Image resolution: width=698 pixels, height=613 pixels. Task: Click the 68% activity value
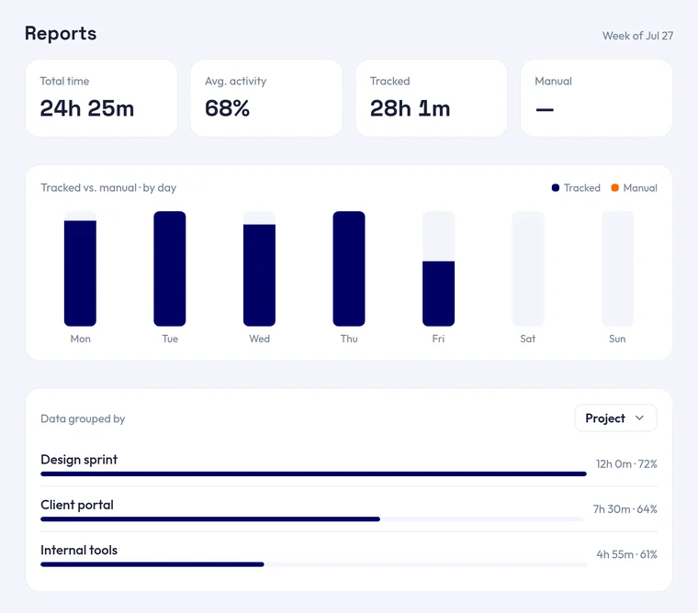tap(227, 108)
